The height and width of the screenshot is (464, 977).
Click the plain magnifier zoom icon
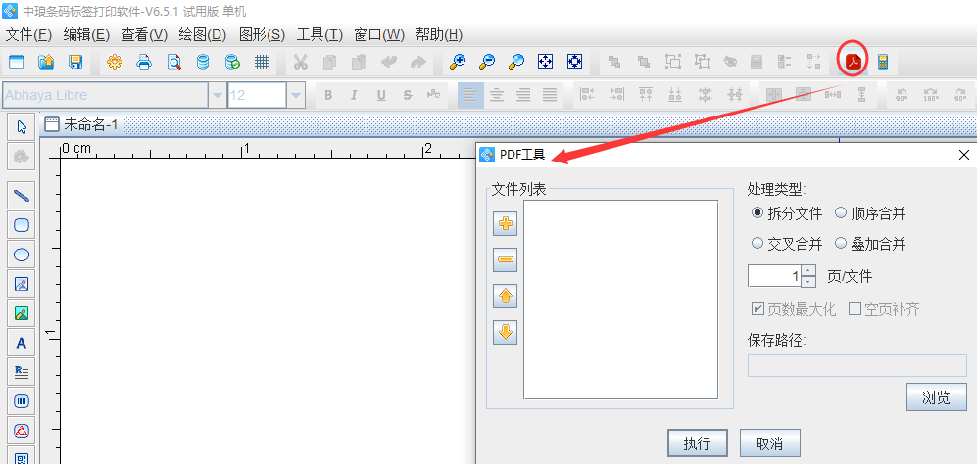[x=515, y=62]
